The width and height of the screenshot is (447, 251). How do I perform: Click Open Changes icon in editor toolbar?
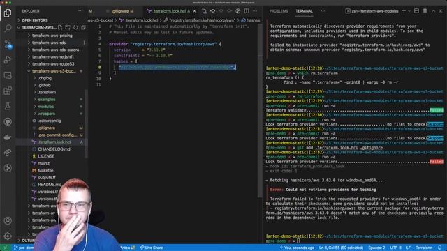point(204,11)
